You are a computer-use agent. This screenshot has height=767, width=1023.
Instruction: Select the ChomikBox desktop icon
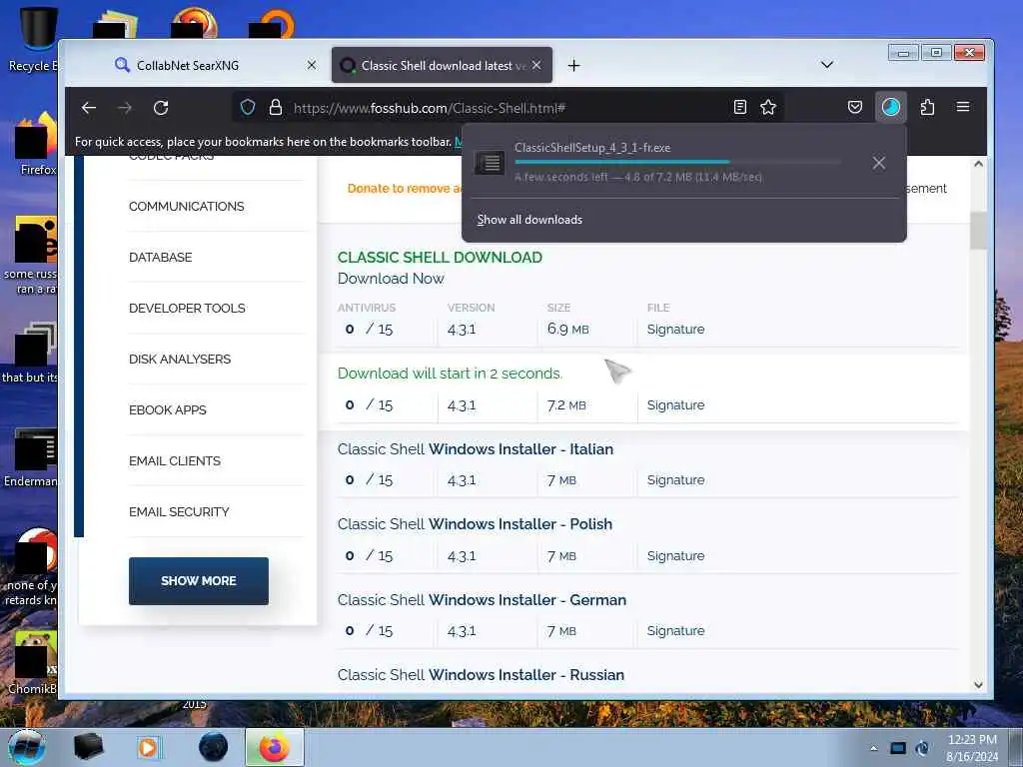pyautogui.click(x=33, y=663)
